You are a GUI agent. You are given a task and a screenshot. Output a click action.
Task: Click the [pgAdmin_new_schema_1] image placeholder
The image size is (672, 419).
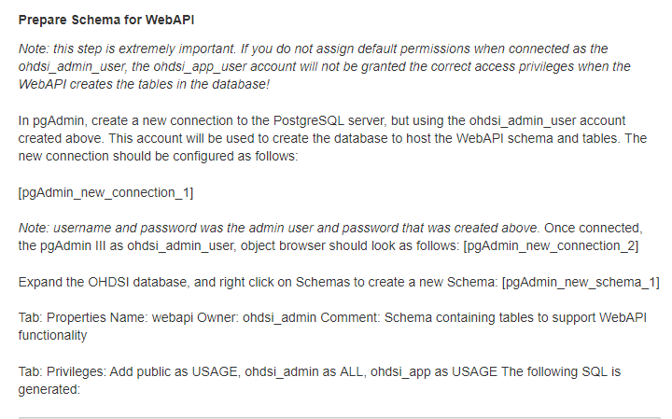pyautogui.click(x=581, y=283)
